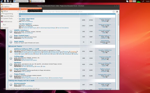Open the Spam reports forum

click(19, 41)
